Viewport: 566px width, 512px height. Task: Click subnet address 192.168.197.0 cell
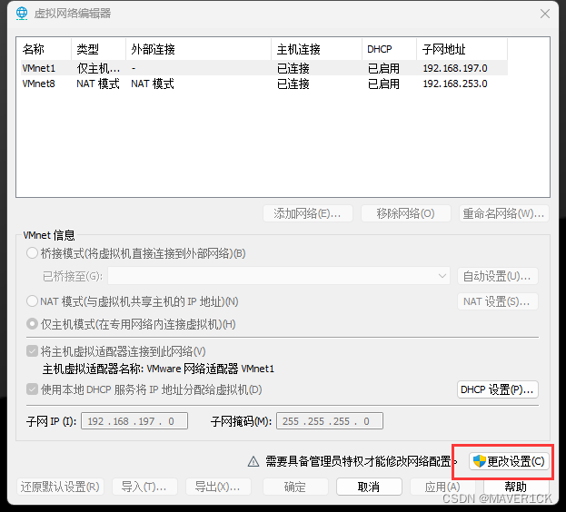click(455, 68)
